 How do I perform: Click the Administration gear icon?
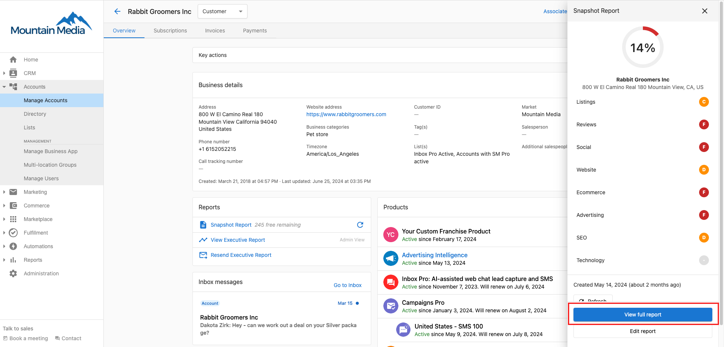coord(13,273)
